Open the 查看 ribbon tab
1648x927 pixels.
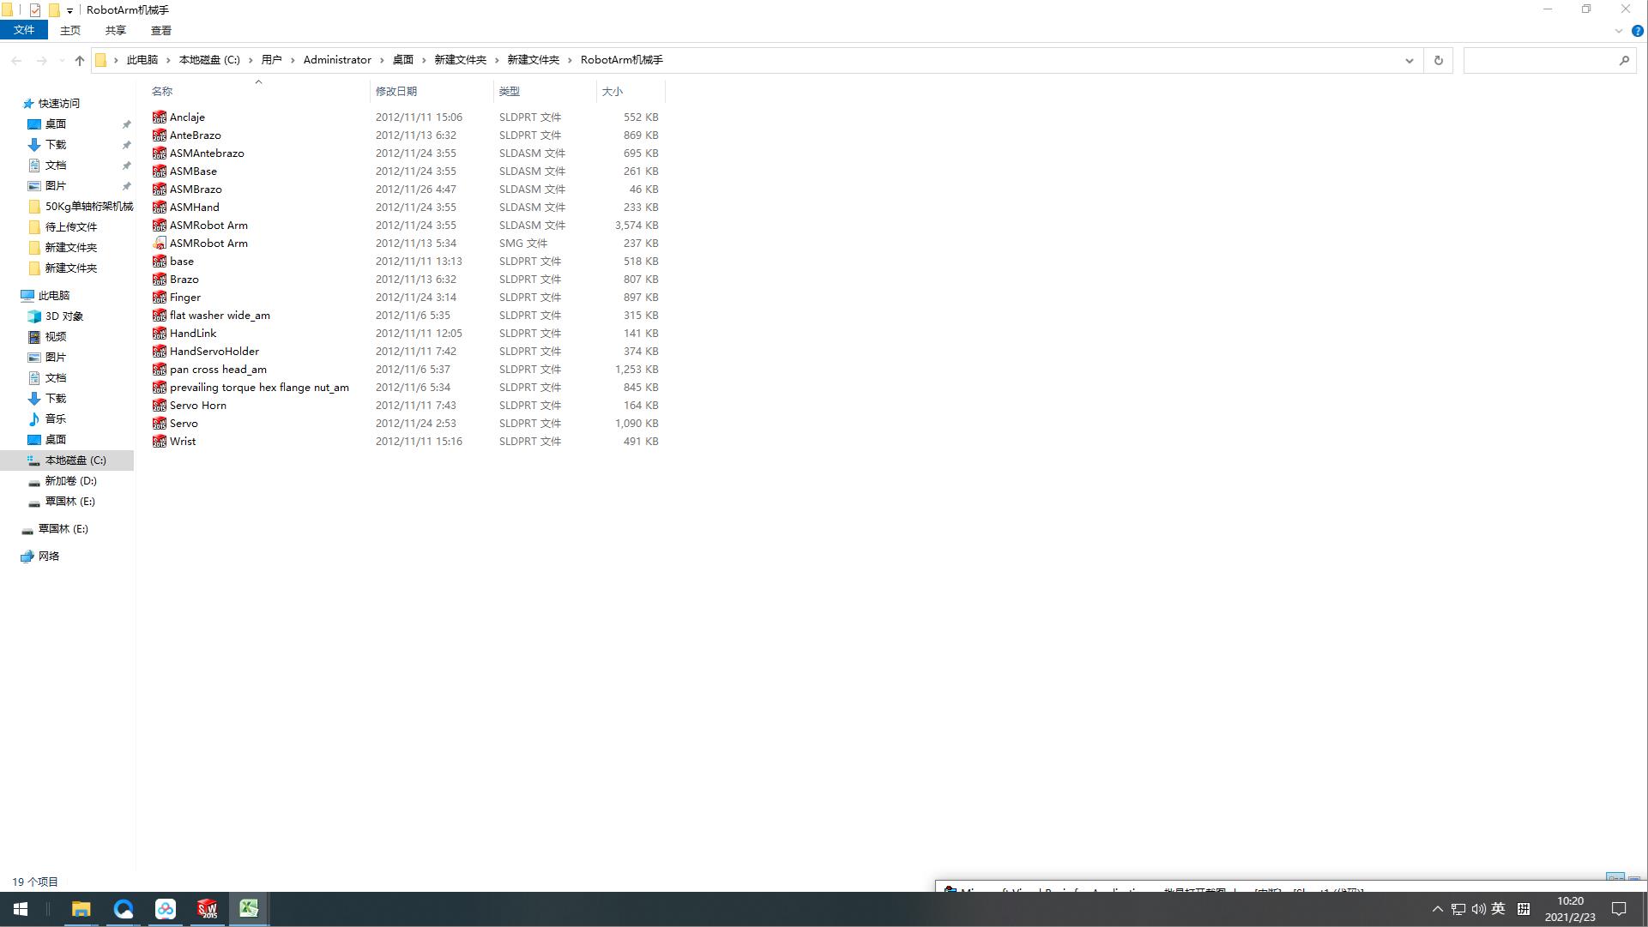coord(160,30)
